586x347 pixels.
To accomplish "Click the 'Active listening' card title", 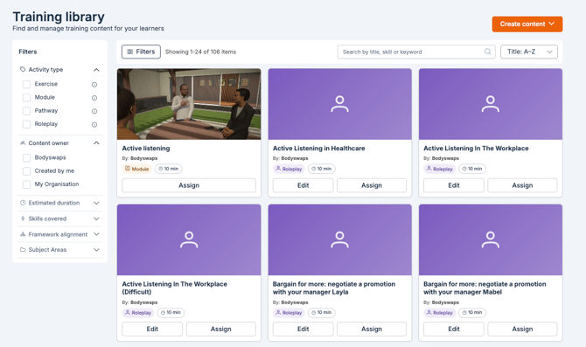I will click(x=146, y=149).
